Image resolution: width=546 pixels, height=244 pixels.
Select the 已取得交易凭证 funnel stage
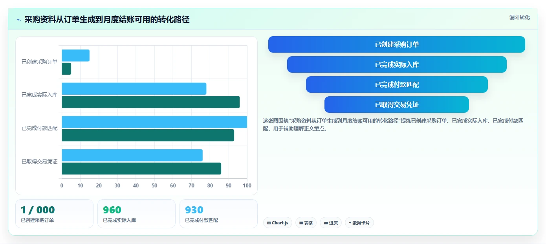point(397,105)
